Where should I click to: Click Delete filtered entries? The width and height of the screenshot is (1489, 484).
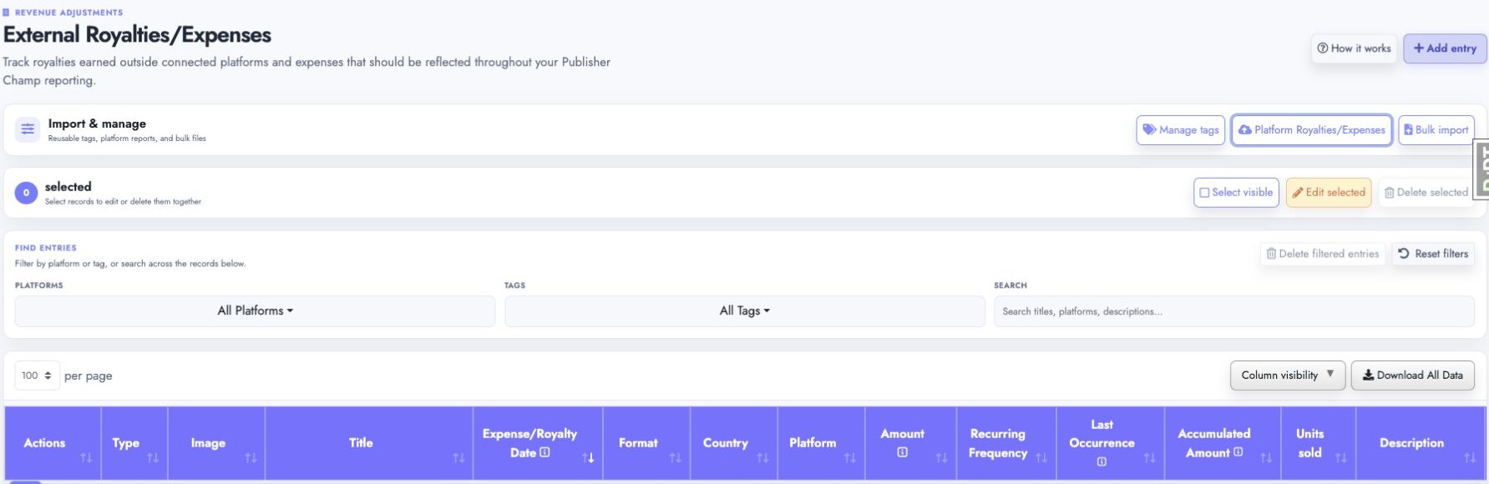coord(1323,254)
